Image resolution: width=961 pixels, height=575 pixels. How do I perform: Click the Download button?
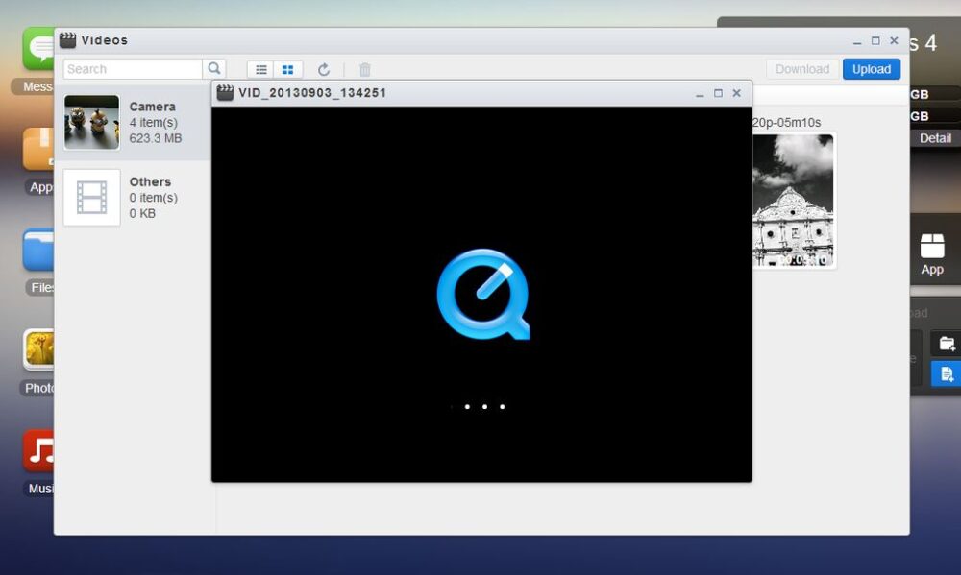coord(801,68)
